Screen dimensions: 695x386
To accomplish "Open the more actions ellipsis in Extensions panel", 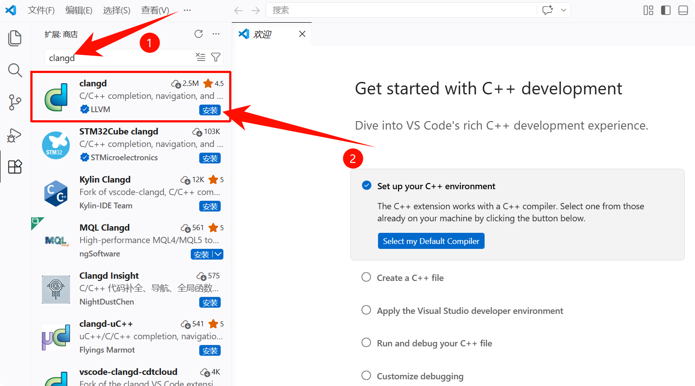I will (x=216, y=34).
